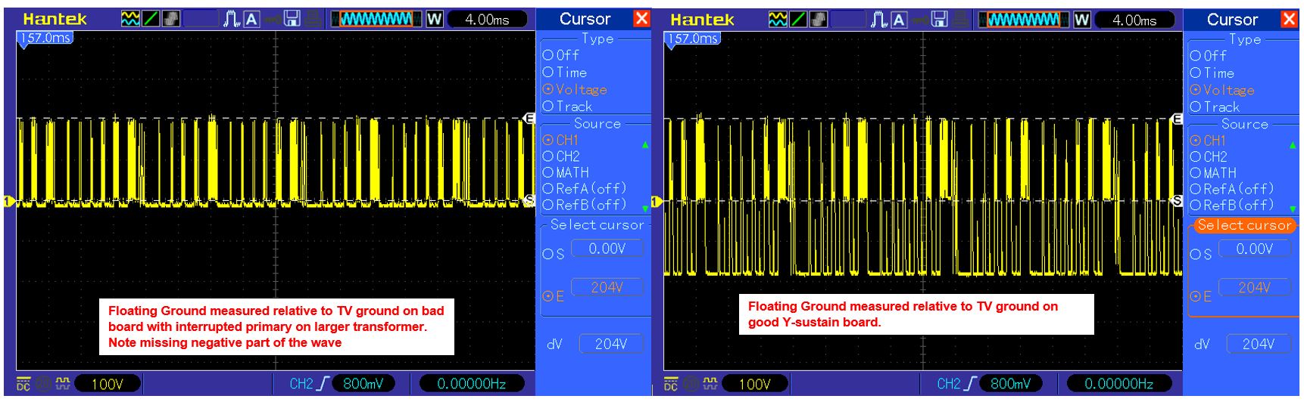The width and height of the screenshot is (1304, 402).
Task: Click the E cursor 204V value field on left panel
Action: [607, 288]
